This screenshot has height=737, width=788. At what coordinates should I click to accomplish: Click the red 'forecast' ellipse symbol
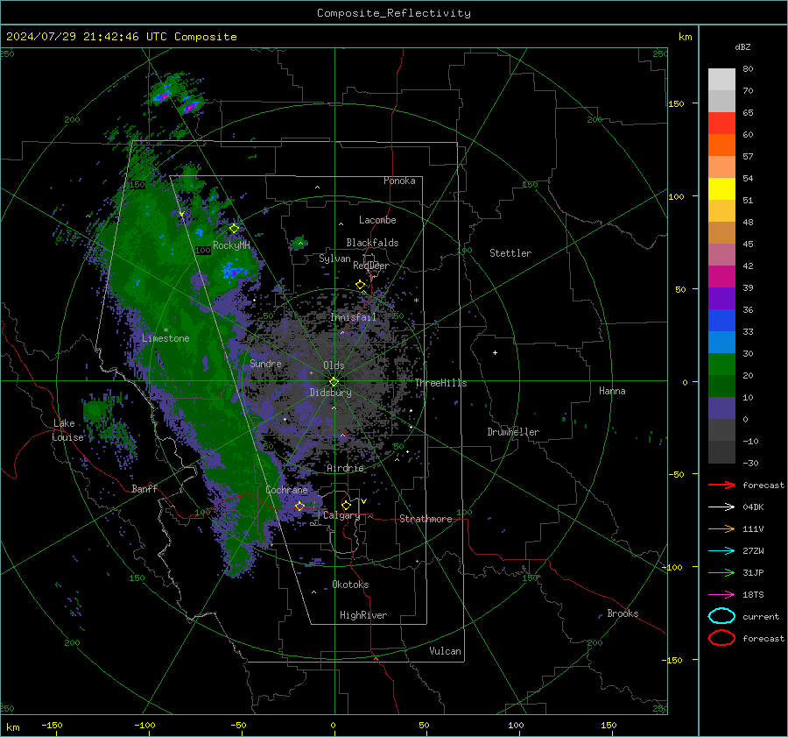point(721,638)
